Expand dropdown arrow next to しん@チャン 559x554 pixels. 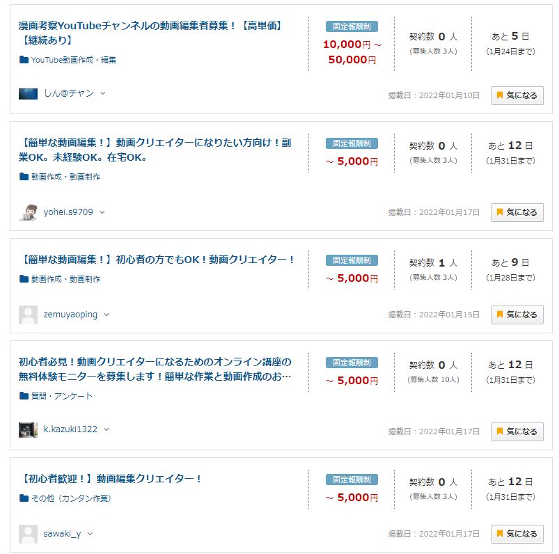click(103, 93)
